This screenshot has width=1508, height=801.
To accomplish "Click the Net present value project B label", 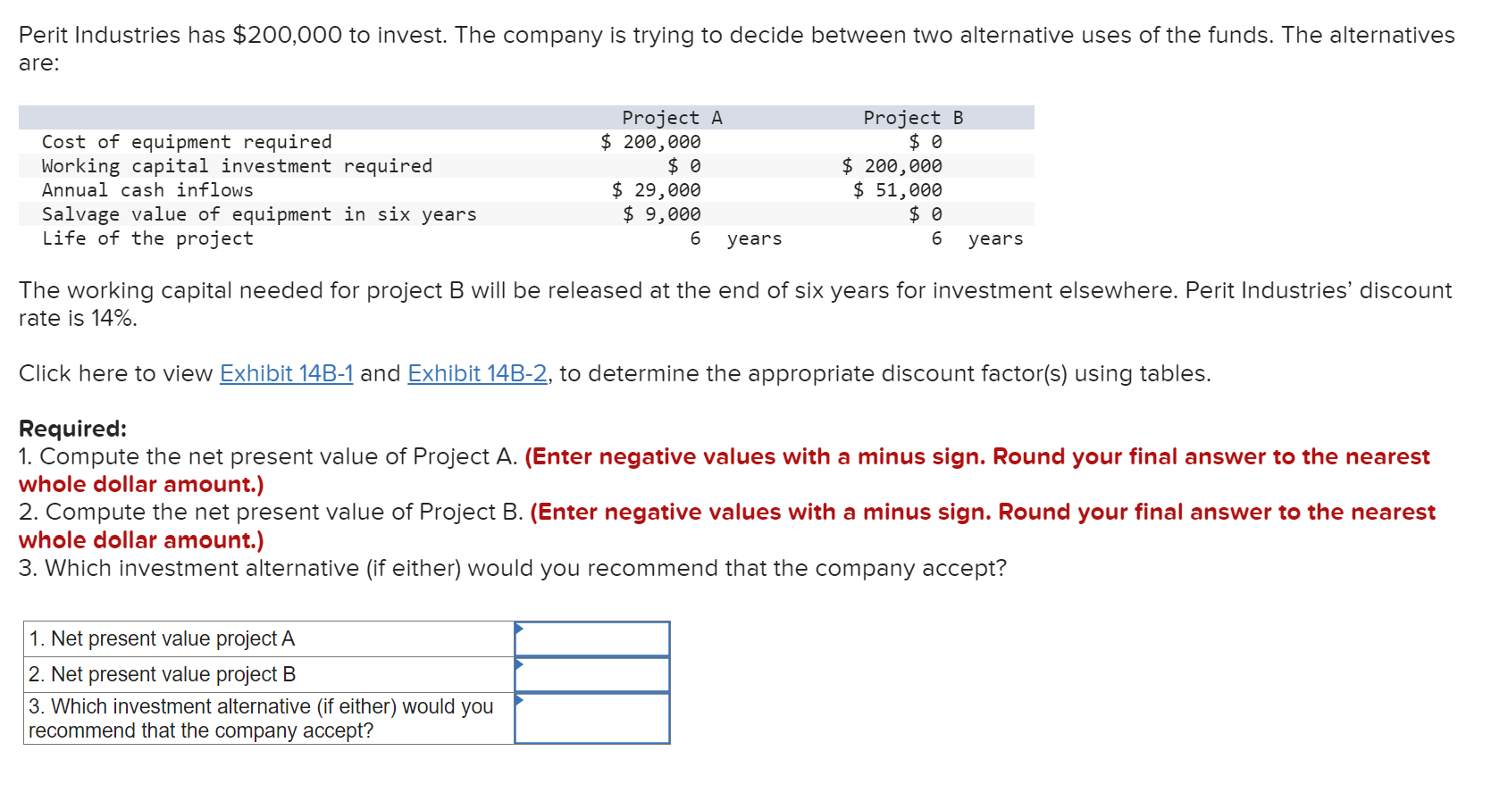I will point(163,673).
